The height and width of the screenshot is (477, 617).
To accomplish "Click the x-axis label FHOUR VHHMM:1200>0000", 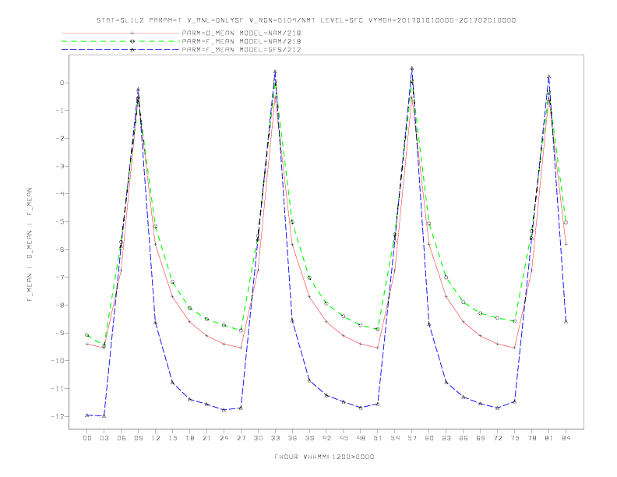I will coord(324,457).
